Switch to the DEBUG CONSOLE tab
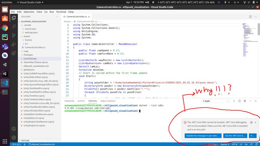The width and height of the screenshot is (260, 146). tap(108, 101)
